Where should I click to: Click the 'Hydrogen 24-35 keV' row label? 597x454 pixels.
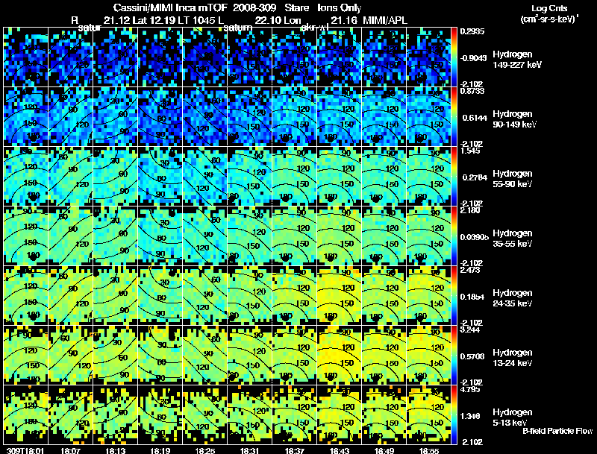[513, 298]
